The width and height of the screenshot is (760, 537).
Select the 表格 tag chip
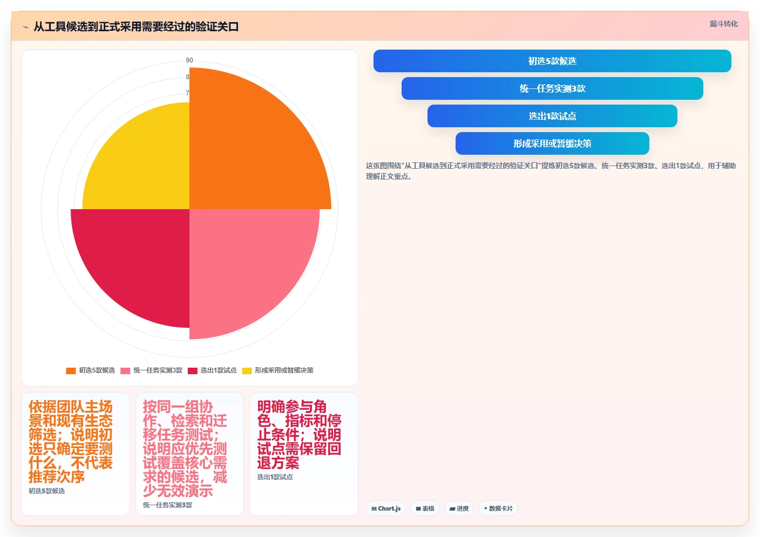coord(425,508)
